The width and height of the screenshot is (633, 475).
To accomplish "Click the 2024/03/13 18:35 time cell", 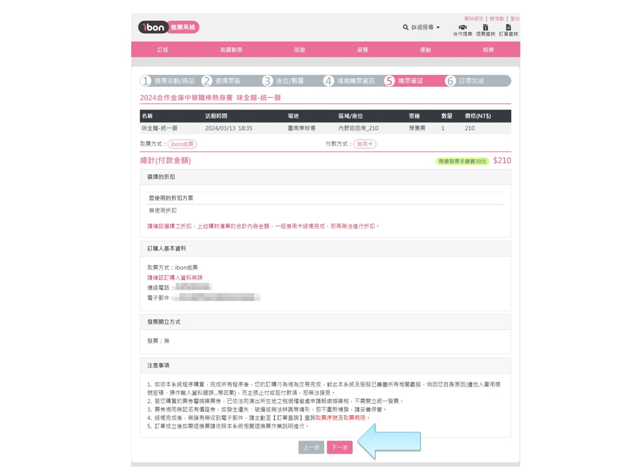I will [229, 128].
